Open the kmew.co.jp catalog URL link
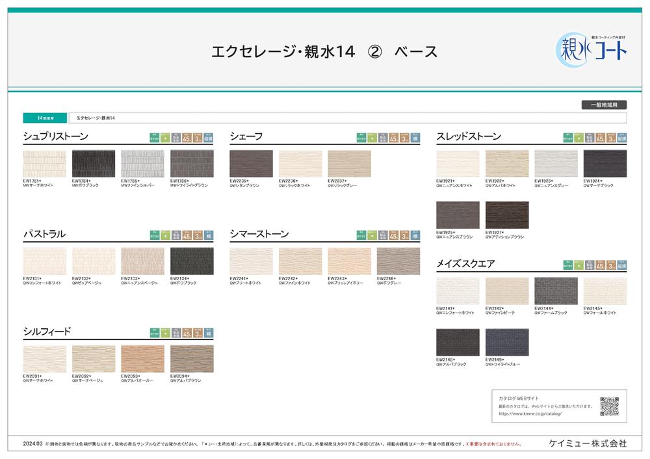 click(x=530, y=413)
